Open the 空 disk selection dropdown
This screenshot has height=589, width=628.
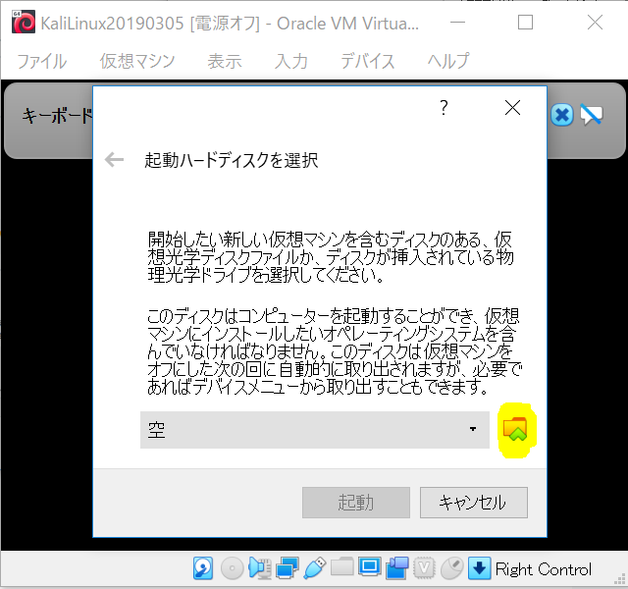click(315, 430)
